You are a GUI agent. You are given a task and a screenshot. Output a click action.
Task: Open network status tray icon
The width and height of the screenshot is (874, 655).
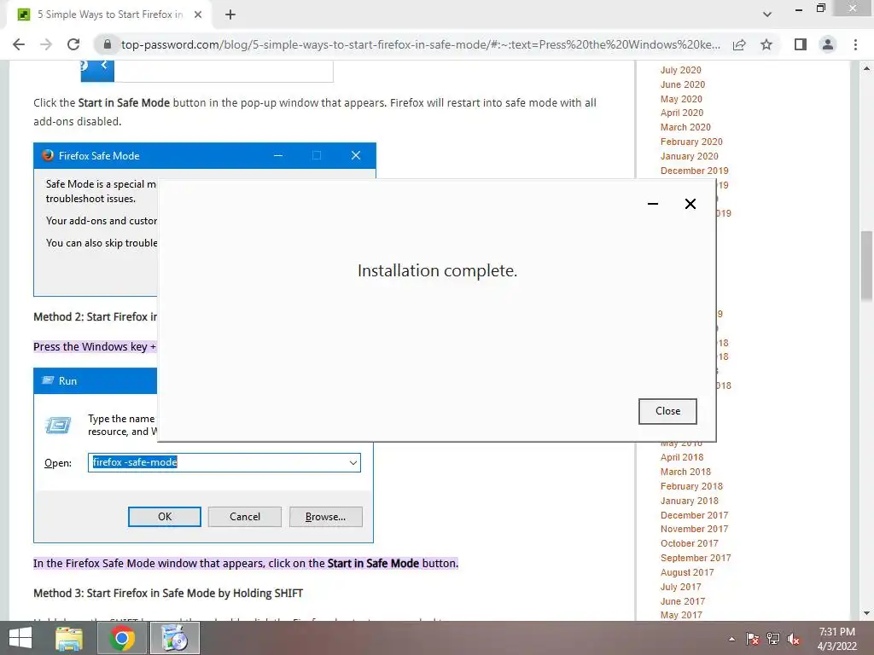tap(773, 639)
